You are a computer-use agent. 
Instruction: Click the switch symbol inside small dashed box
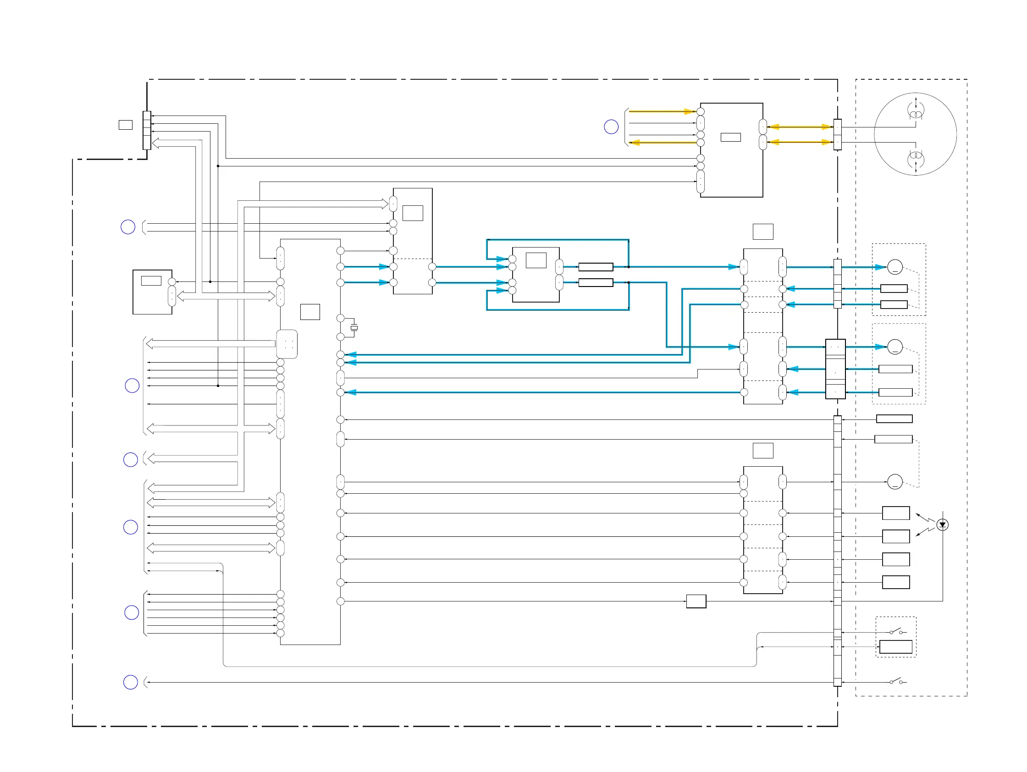(x=896, y=632)
